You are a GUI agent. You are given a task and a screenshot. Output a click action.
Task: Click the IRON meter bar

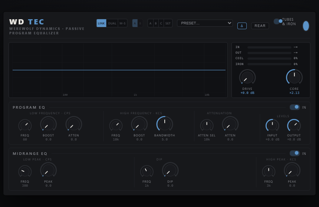[x=269, y=64]
